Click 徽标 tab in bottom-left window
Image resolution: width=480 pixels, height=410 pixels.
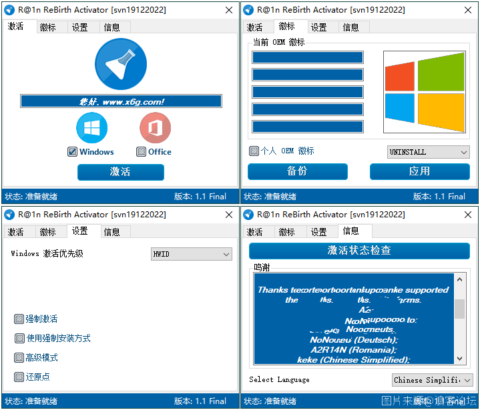coord(51,232)
